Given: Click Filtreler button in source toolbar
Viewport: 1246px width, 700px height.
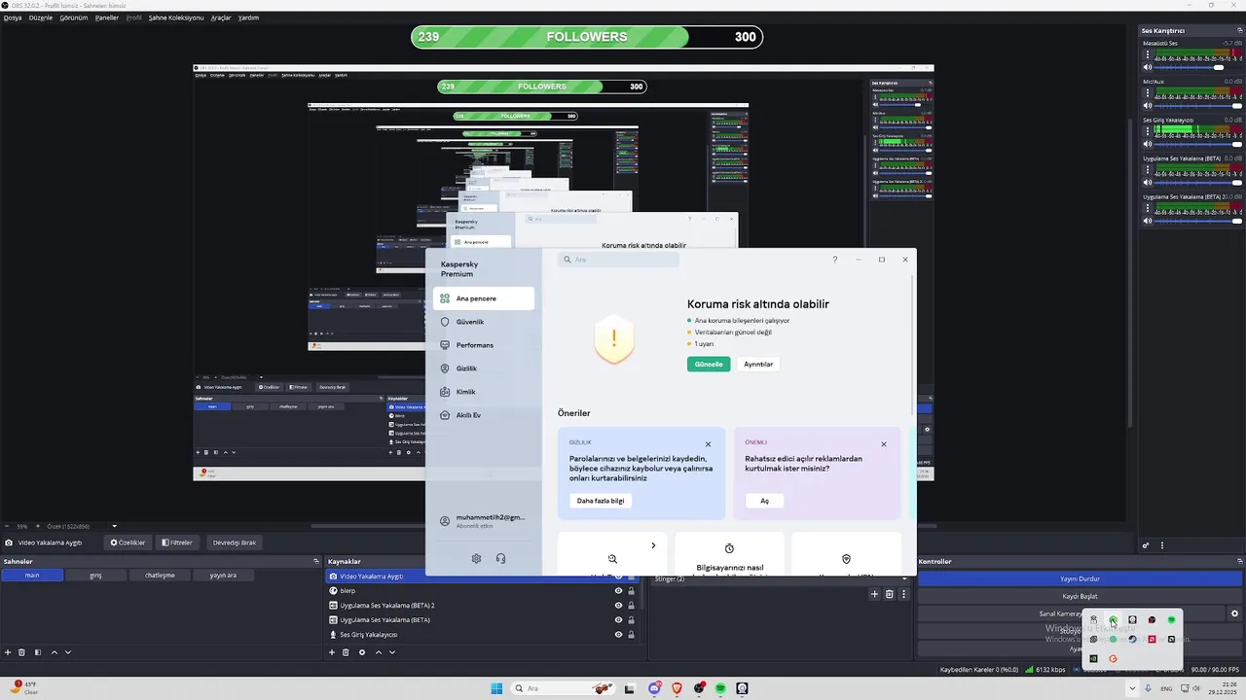Looking at the screenshot, I should point(177,542).
